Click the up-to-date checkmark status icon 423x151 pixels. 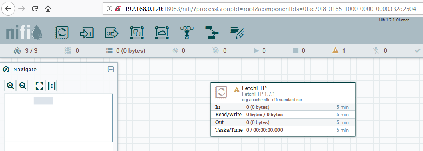tap(418, 51)
